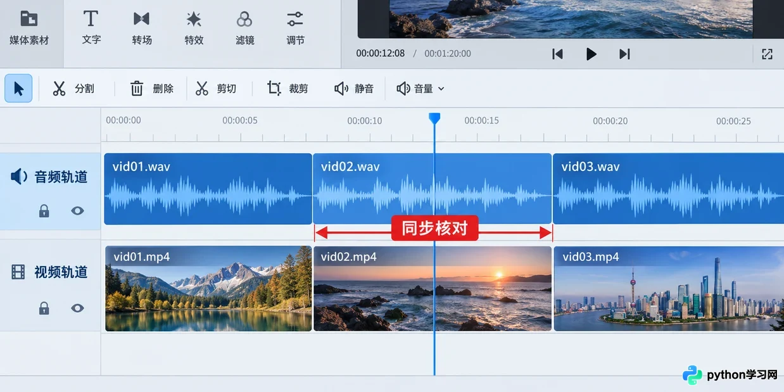Screen dimensions: 784x392
Task: Click ruler at 00:00:10 mark
Action: pos(365,120)
